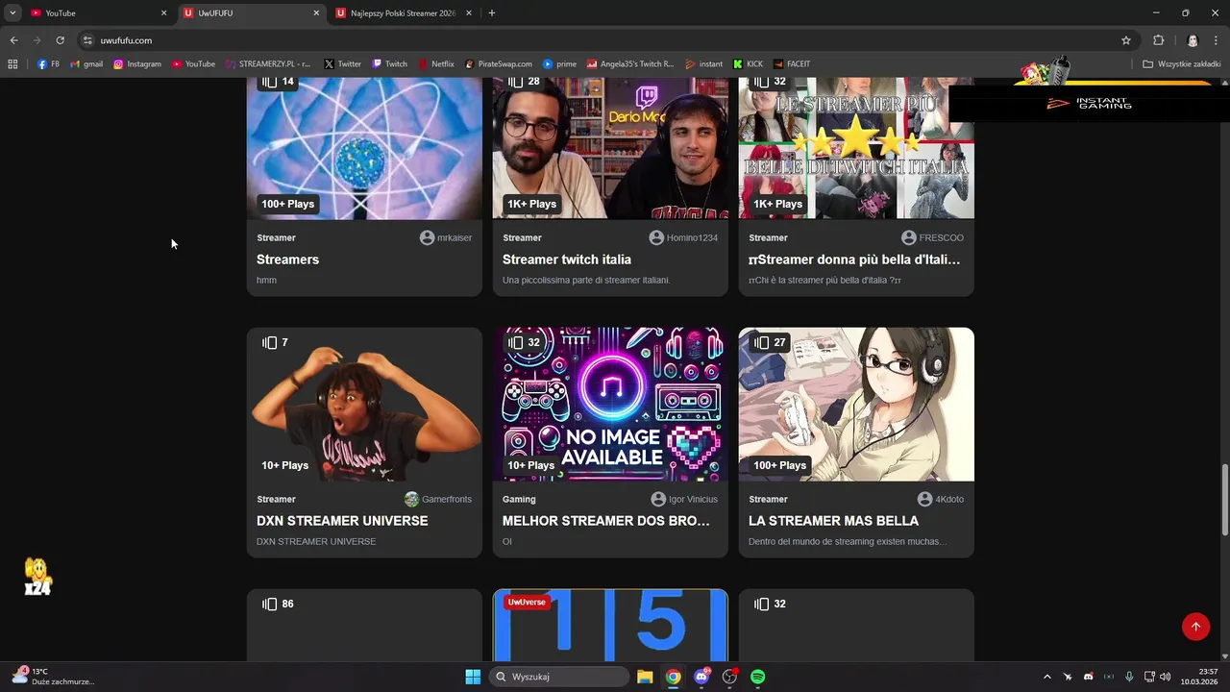Open the No Image Available thumbnail
Viewport: 1230px width, 692px height.
pyautogui.click(x=610, y=404)
